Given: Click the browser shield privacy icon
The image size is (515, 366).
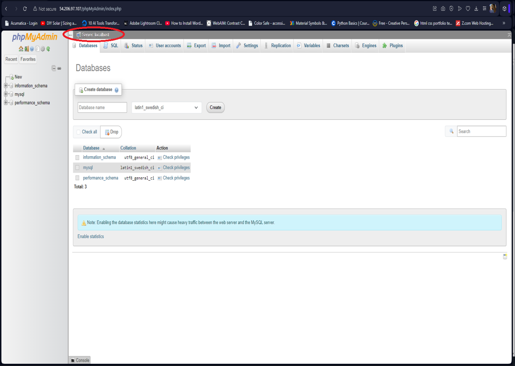Looking at the screenshot, I should 451,9.
